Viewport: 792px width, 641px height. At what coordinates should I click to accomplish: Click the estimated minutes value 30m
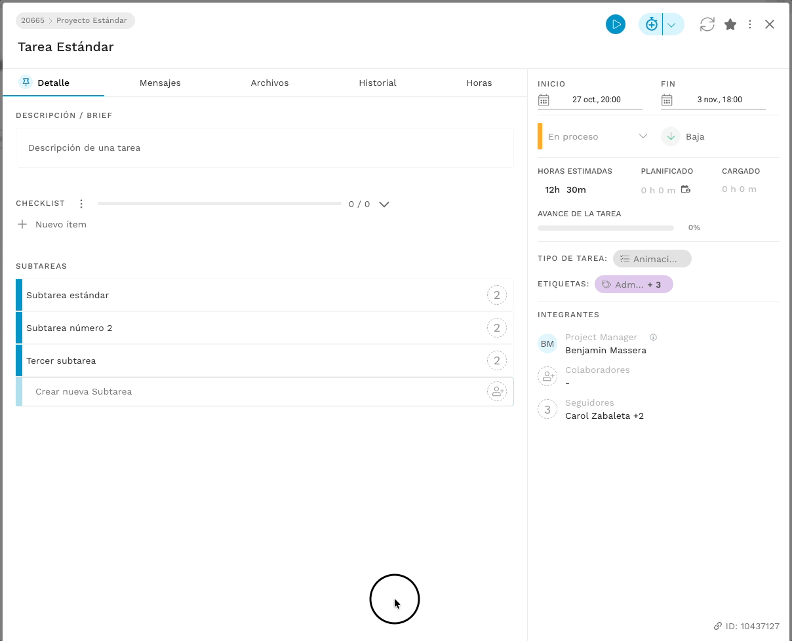click(576, 189)
